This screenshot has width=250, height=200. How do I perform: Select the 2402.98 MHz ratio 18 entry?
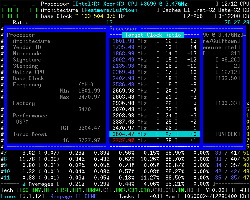pos(154,78)
